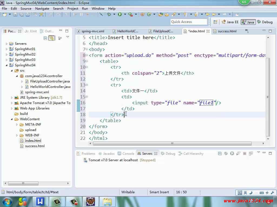Start the server in Servers view
Image resolution: width=277 pixels, height=207 pixels.
click(232, 153)
